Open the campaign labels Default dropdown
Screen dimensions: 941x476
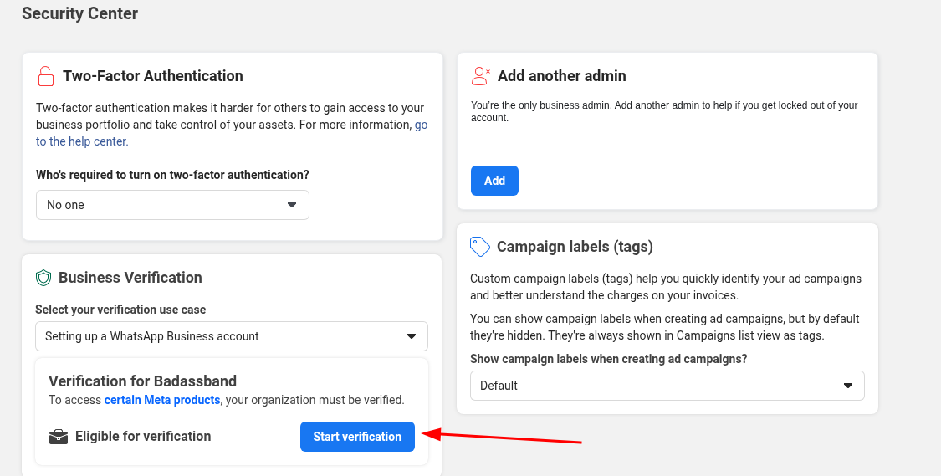tap(667, 386)
